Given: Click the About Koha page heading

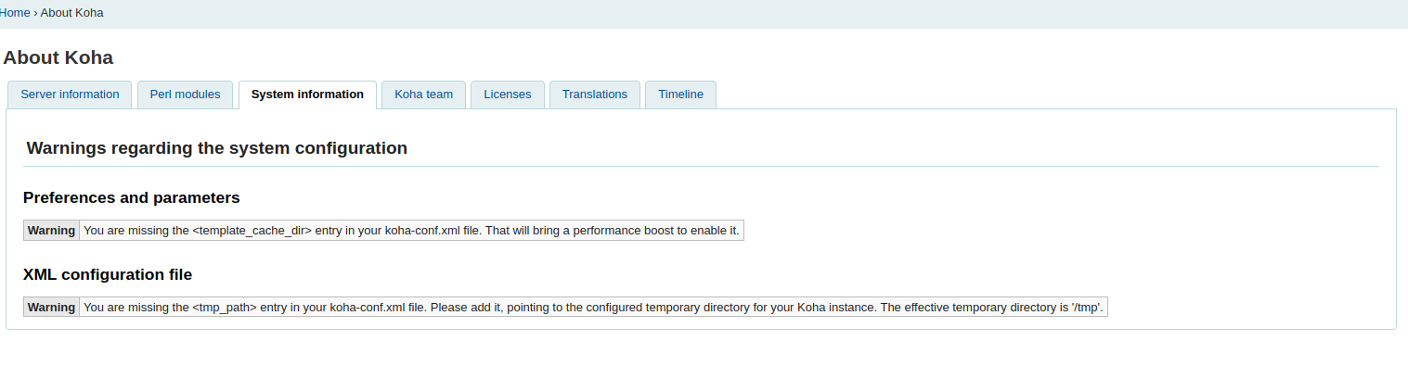Looking at the screenshot, I should point(58,57).
